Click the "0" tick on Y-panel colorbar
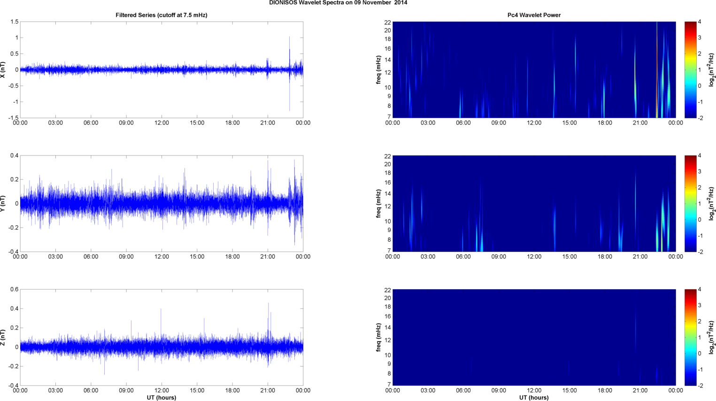This screenshot has height=401, width=716. pos(700,220)
